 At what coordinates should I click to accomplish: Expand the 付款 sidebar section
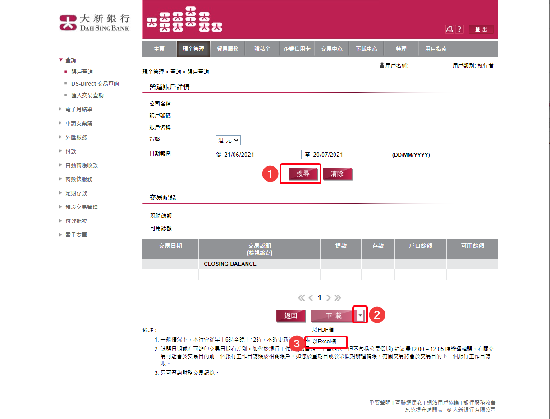pos(71,151)
